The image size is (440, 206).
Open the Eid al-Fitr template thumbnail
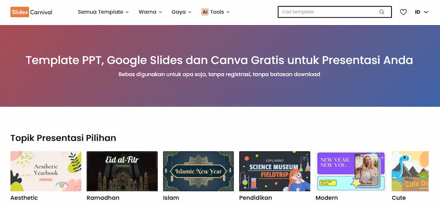[x=122, y=171]
